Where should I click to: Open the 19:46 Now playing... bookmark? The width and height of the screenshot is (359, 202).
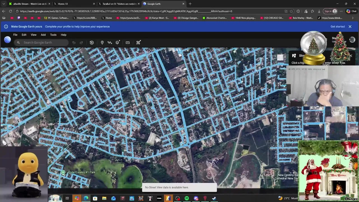[x=243, y=18]
